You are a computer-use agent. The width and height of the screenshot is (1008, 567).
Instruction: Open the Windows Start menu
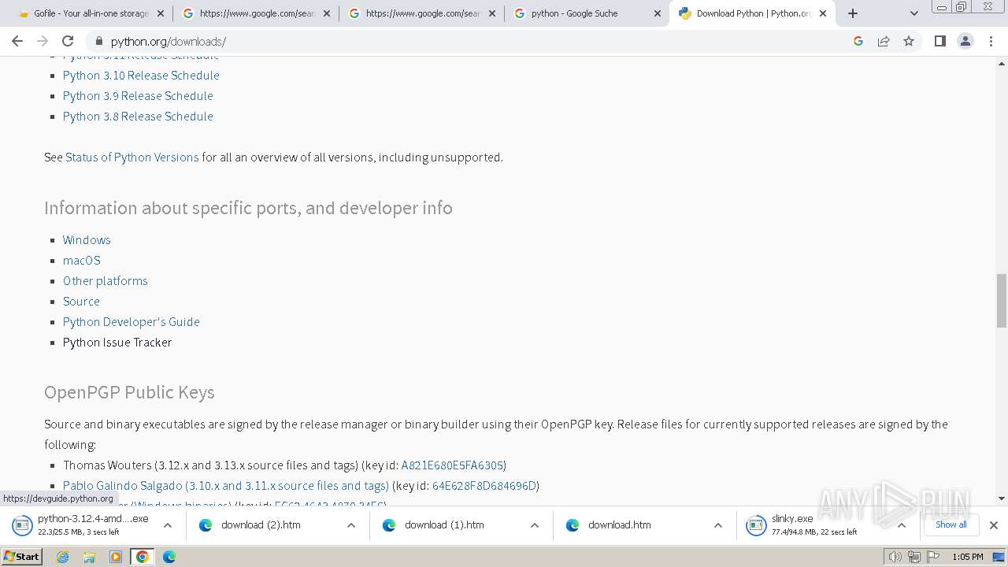point(22,557)
